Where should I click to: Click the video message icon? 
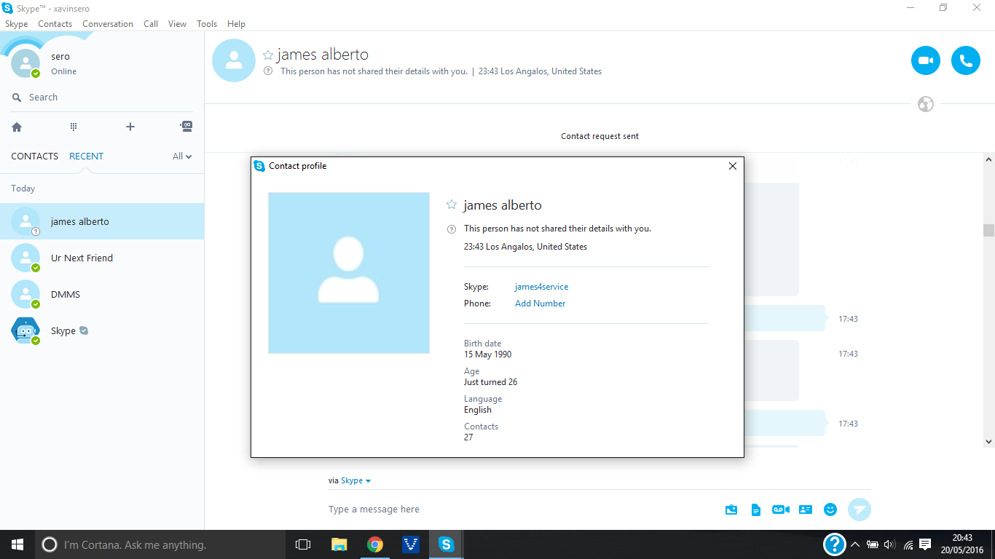coord(780,510)
